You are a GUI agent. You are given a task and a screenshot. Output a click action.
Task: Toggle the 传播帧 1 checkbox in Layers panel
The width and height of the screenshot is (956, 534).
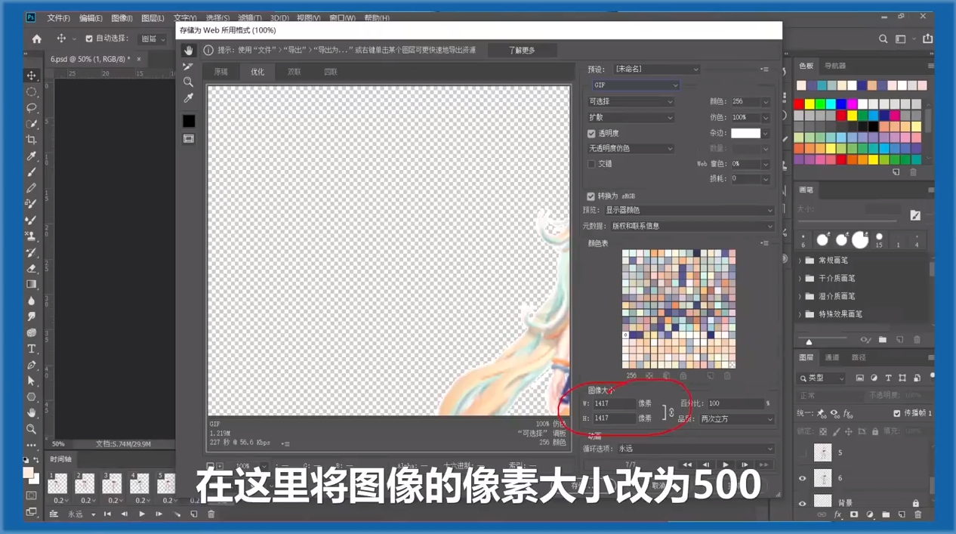[897, 413]
